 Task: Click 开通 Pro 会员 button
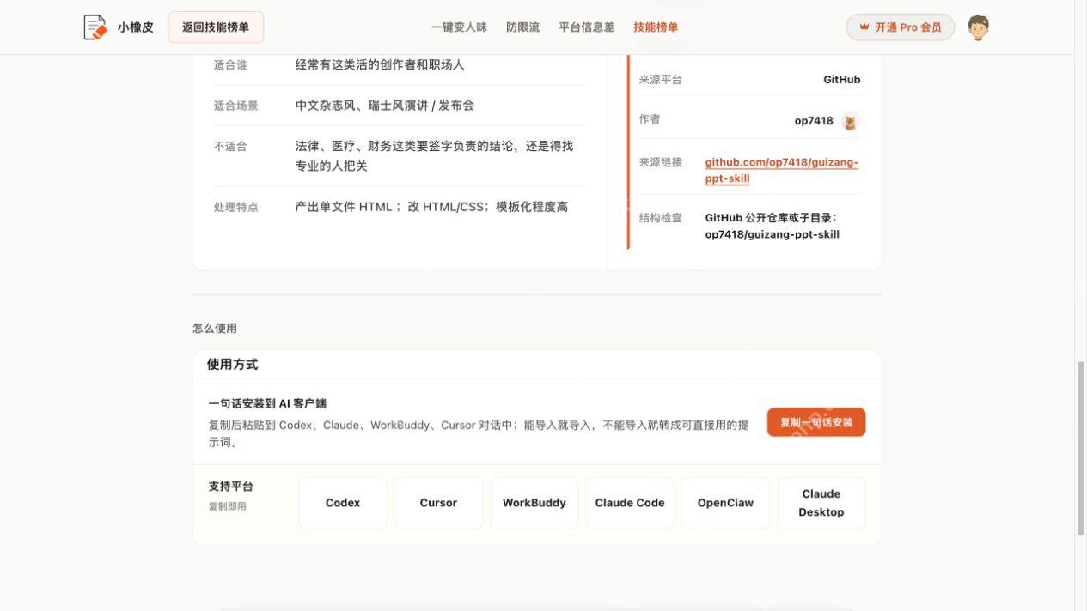(900, 27)
